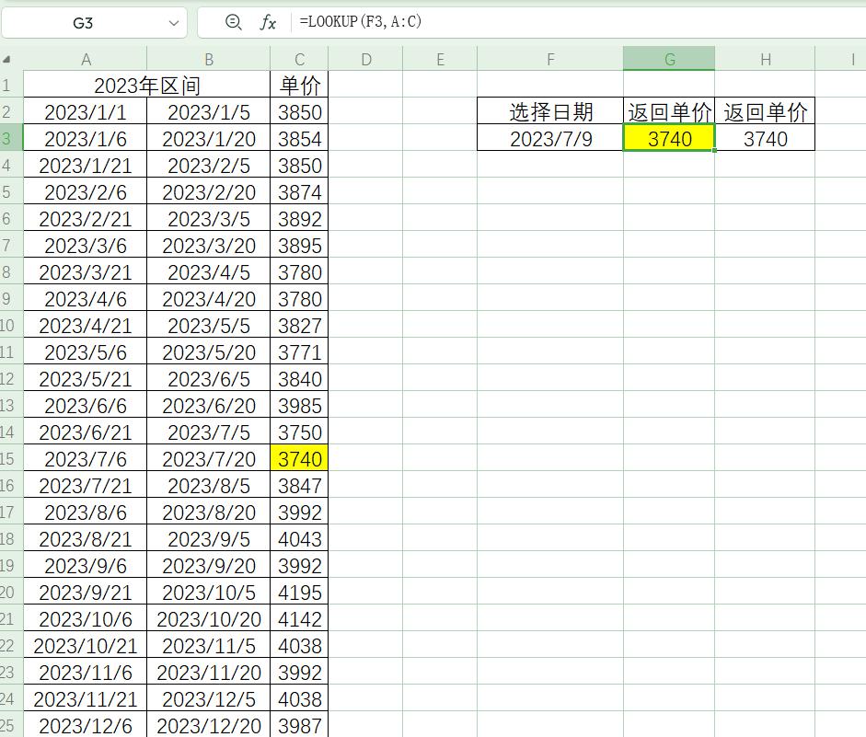Select cell 2023/7/20

[209, 458]
